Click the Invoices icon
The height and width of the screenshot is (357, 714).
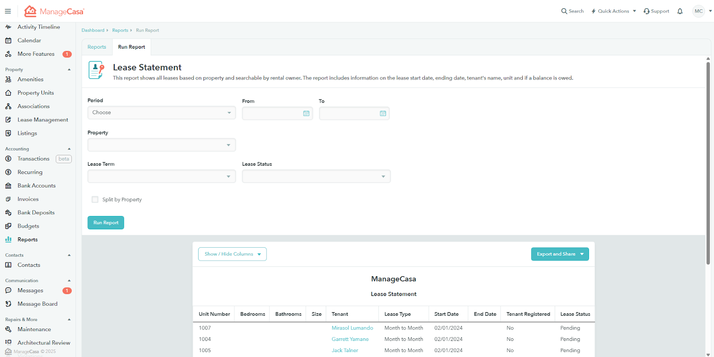[8, 199]
